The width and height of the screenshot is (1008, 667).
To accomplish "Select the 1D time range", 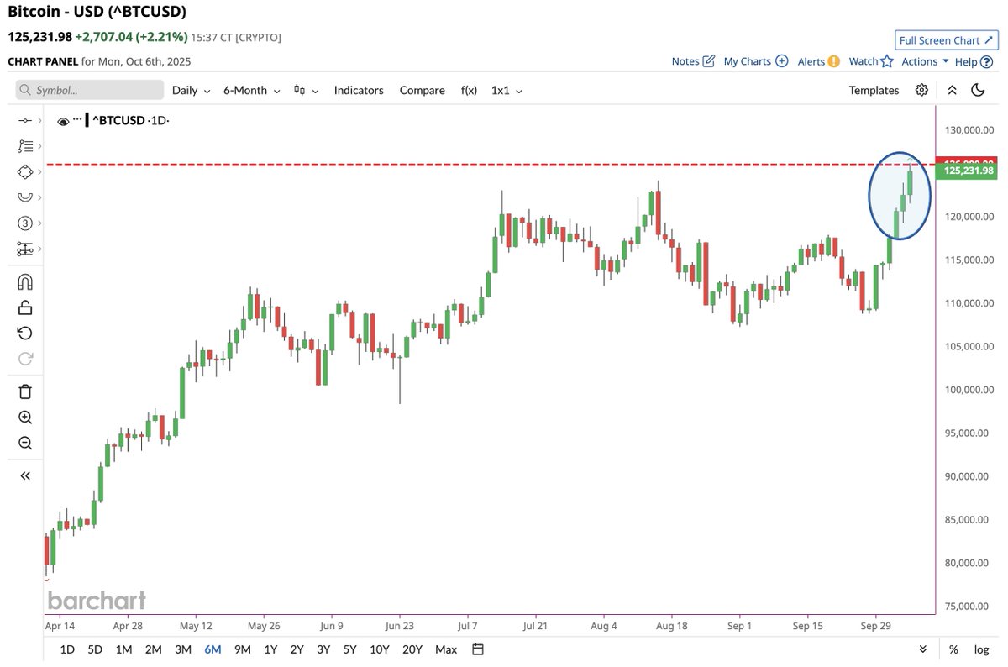I will coord(67,649).
